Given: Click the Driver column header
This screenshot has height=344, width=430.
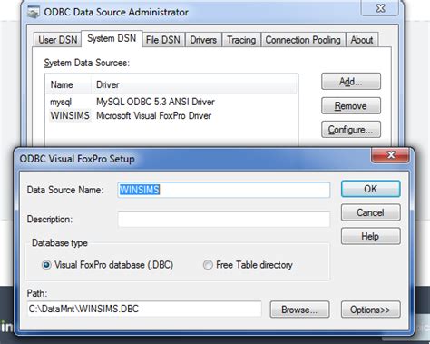Looking at the screenshot, I should click(194, 84).
